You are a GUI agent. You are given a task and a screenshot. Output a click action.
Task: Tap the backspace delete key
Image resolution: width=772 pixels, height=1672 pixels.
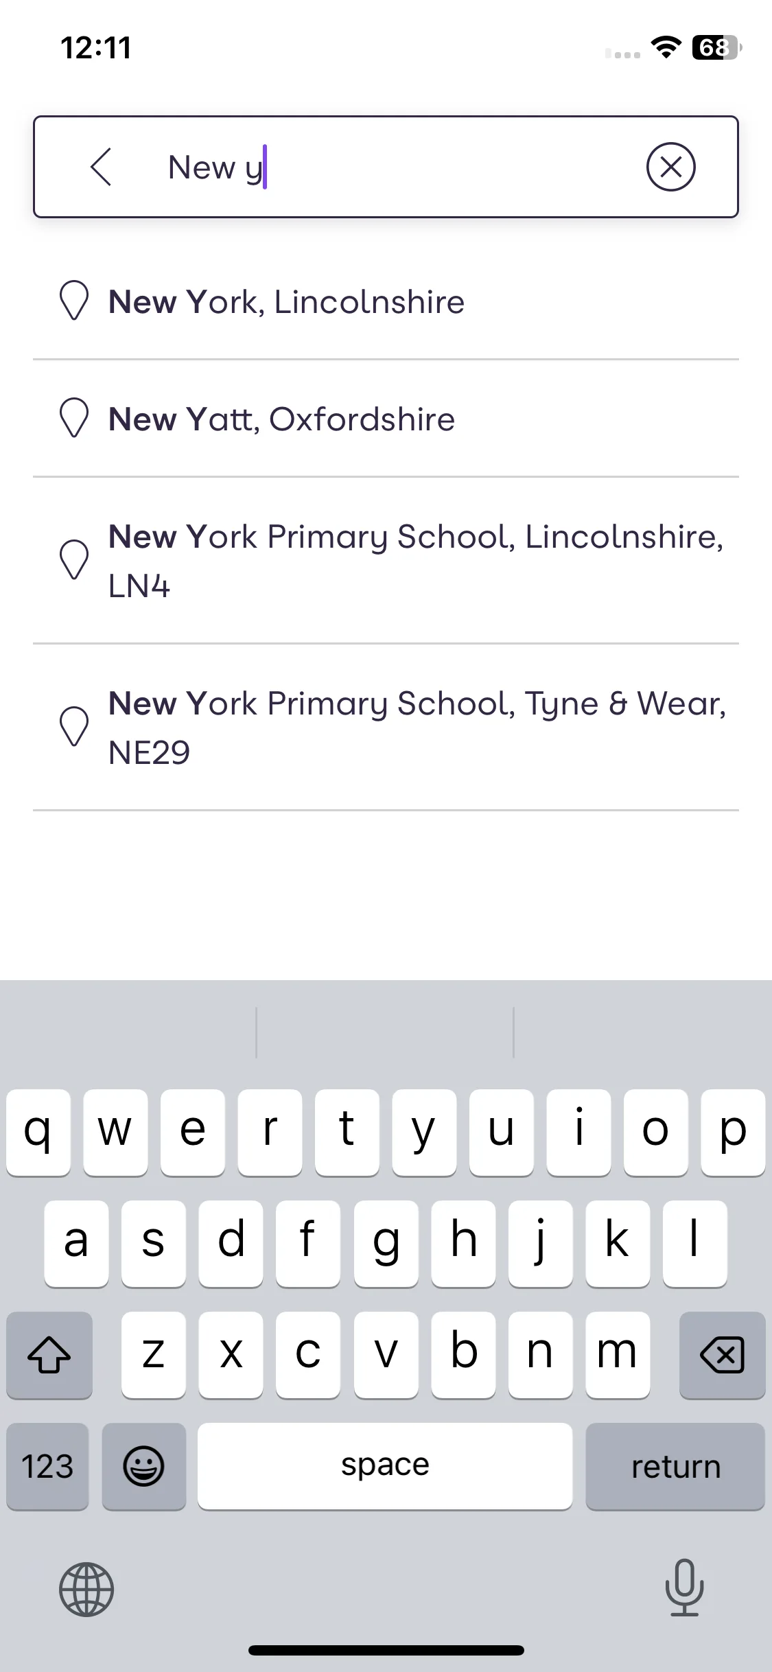(x=722, y=1354)
